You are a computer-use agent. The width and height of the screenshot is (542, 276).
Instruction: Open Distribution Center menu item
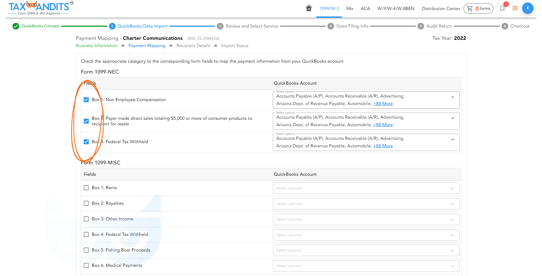pyautogui.click(x=441, y=9)
